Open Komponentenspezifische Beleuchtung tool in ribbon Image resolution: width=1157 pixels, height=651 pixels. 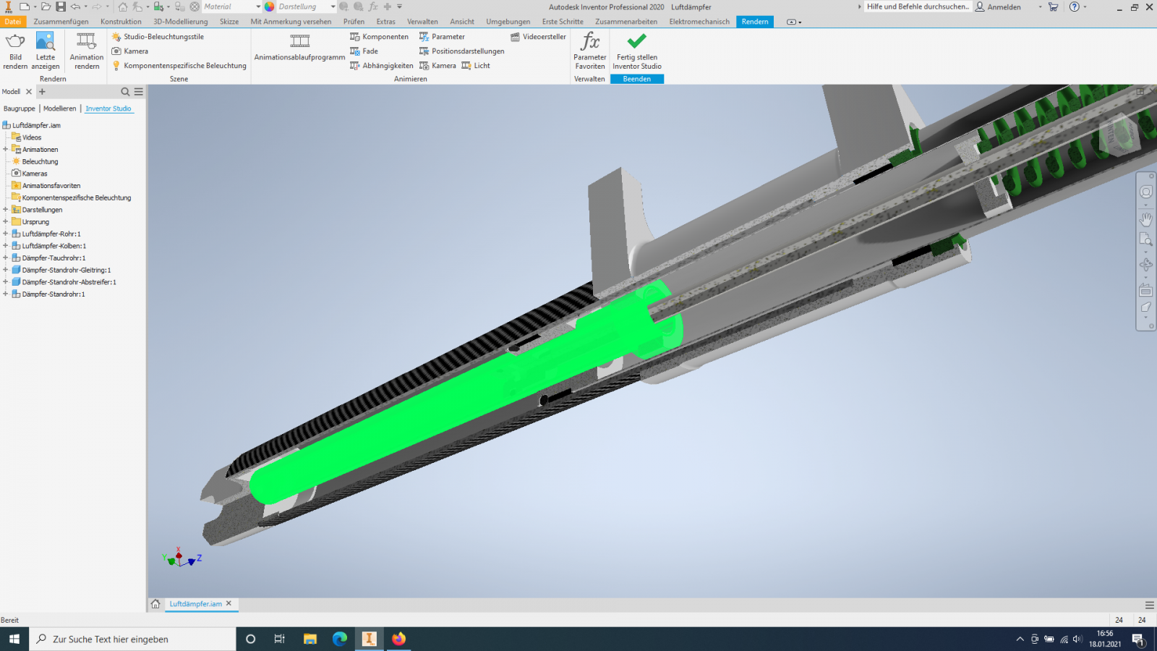coord(179,66)
